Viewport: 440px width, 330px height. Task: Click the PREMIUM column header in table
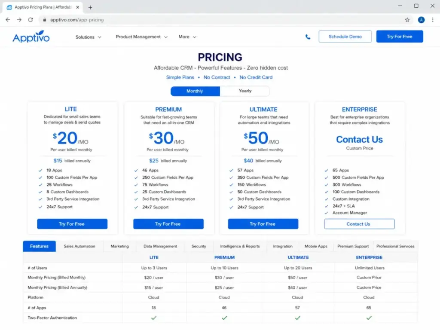pos(224,257)
